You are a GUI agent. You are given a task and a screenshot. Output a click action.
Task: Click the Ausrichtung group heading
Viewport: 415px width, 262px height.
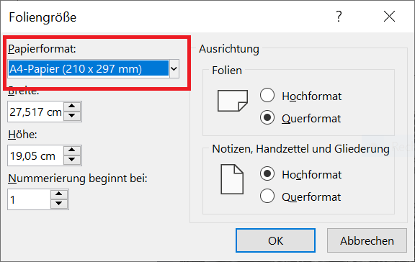tap(229, 49)
